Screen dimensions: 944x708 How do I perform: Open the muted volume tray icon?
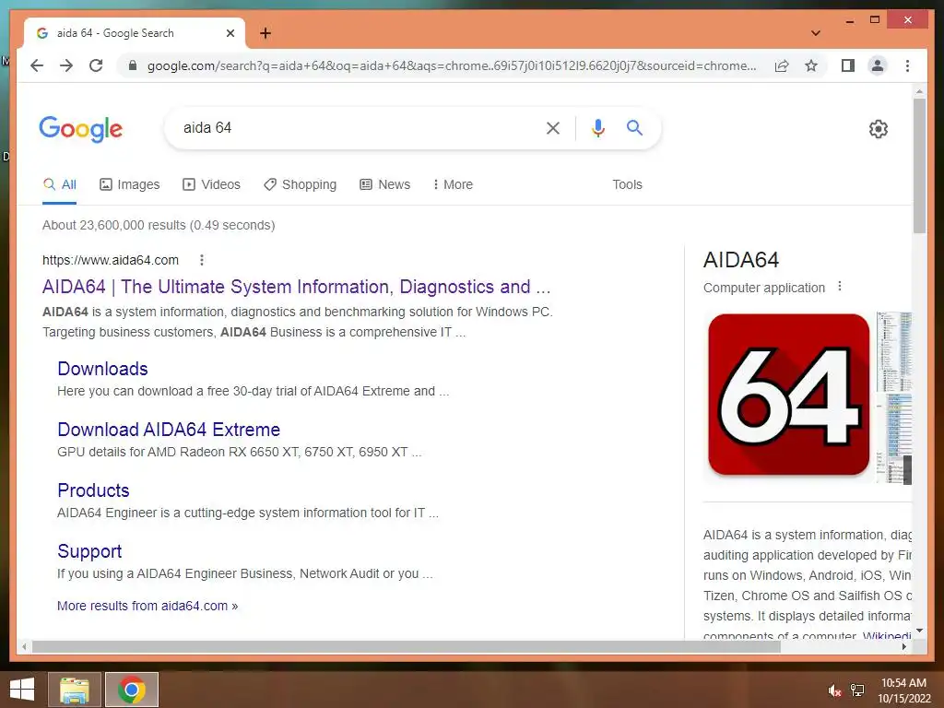(834, 690)
